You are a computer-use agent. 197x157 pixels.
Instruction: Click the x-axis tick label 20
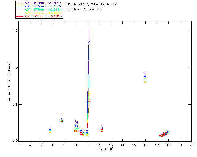click(x=191, y=145)
